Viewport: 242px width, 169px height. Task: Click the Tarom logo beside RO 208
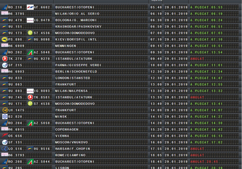tap(5, 162)
